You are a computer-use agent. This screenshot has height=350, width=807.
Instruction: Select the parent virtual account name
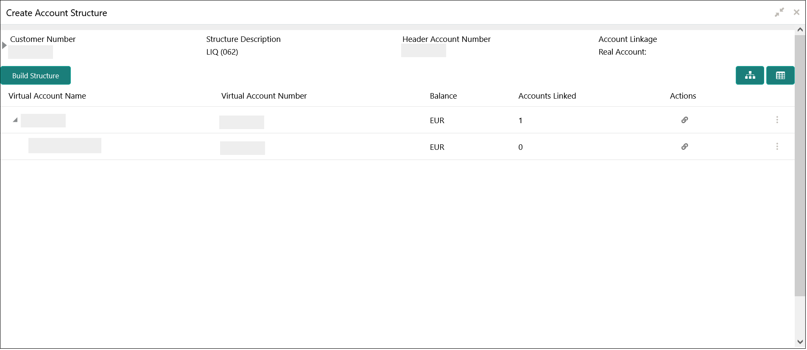(43, 121)
